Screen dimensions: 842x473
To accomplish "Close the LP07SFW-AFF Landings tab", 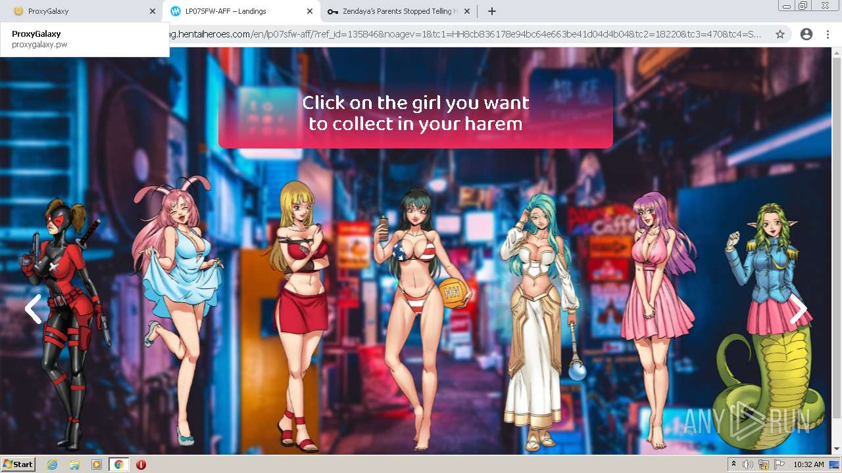I will point(310,11).
